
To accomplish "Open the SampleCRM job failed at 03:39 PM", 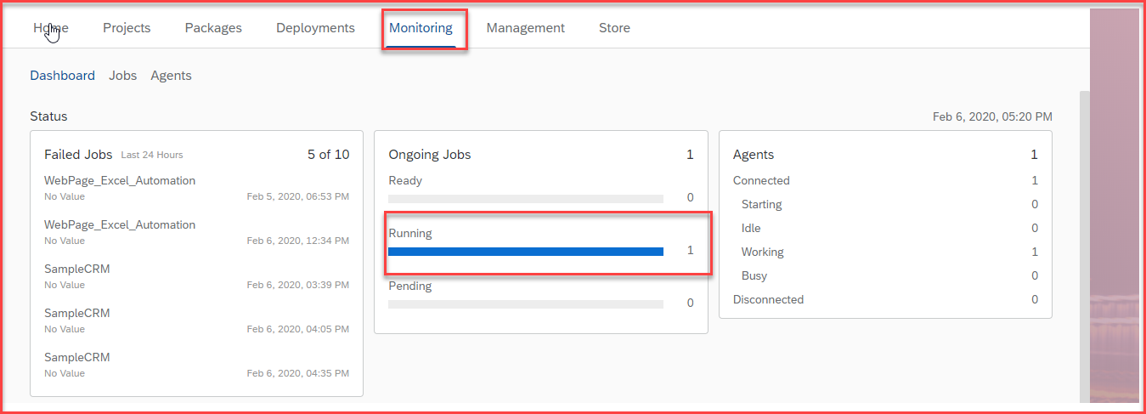I will pyautogui.click(x=76, y=269).
